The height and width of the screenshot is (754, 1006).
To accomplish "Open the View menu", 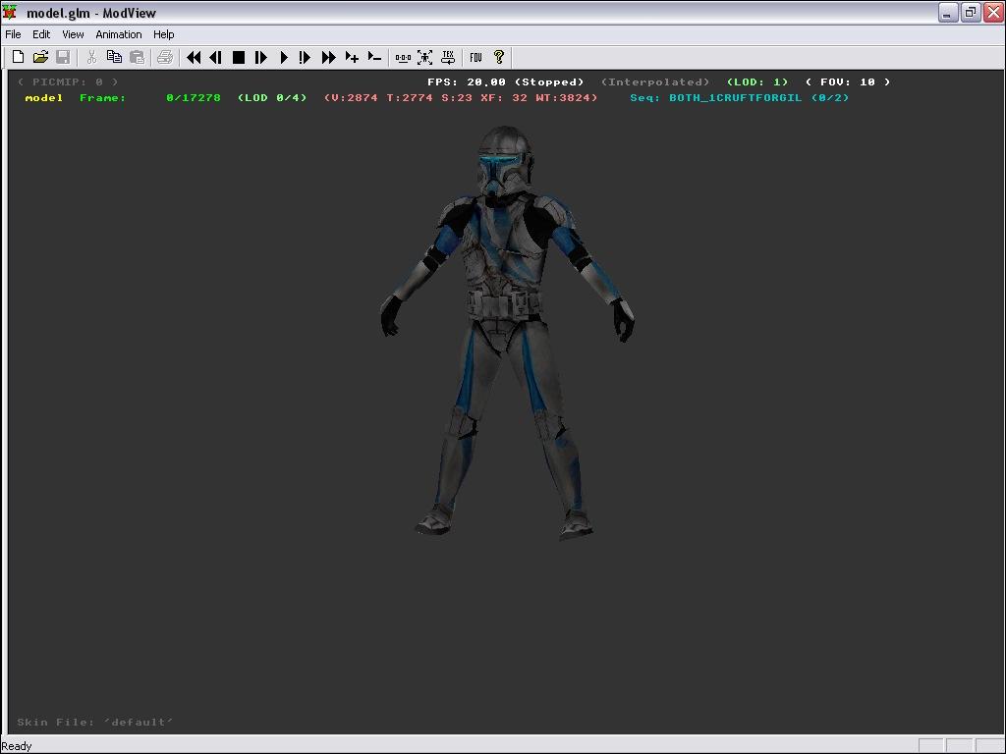I will 73,34.
